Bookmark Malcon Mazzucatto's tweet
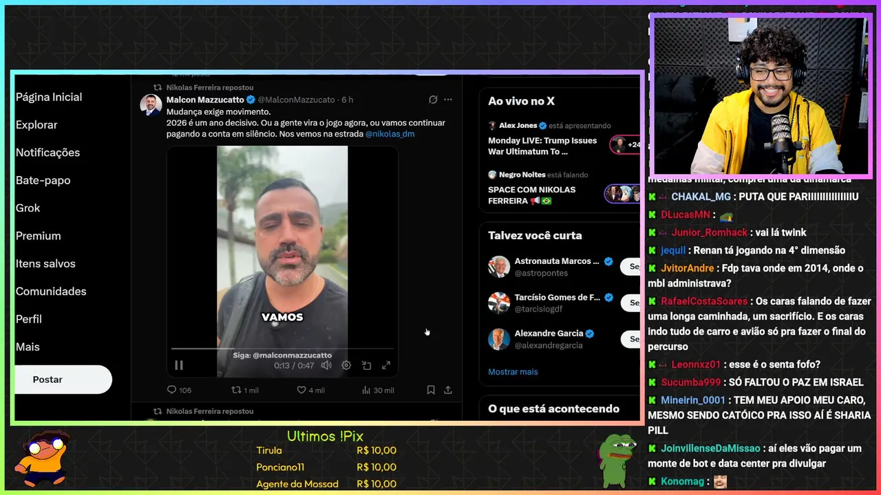 point(431,390)
